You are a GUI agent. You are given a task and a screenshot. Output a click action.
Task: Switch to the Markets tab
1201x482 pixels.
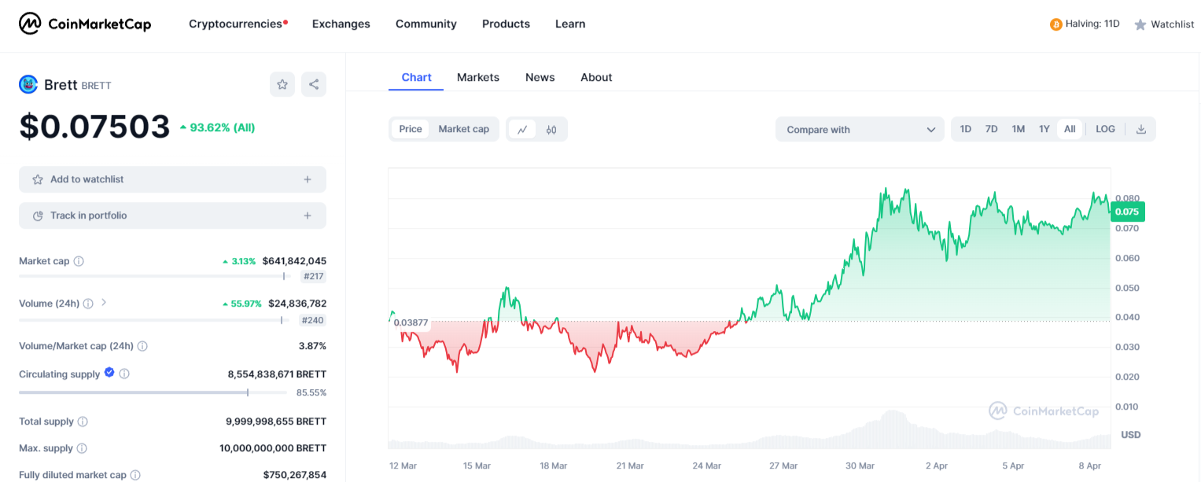[x=477, y=77]
